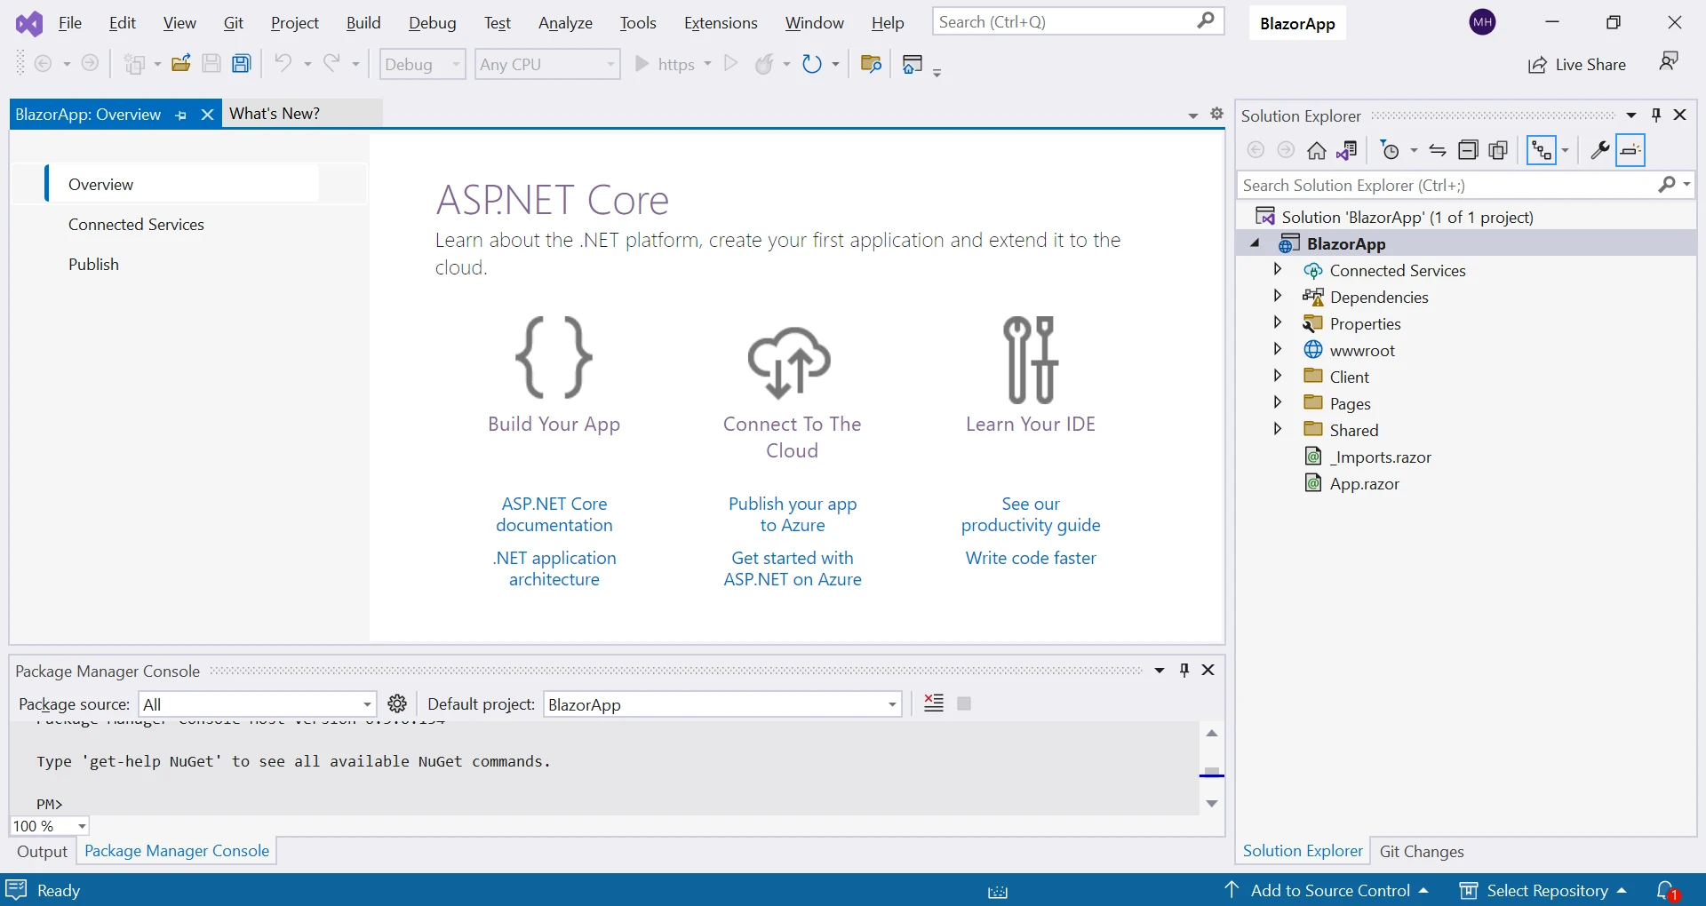
Task: Open the MH account avatar
Action: (x=1483, y=22)
